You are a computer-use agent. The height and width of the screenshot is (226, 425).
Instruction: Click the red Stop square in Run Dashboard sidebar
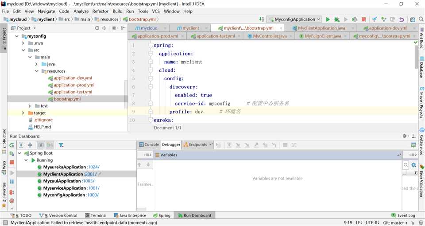point(12,162)
